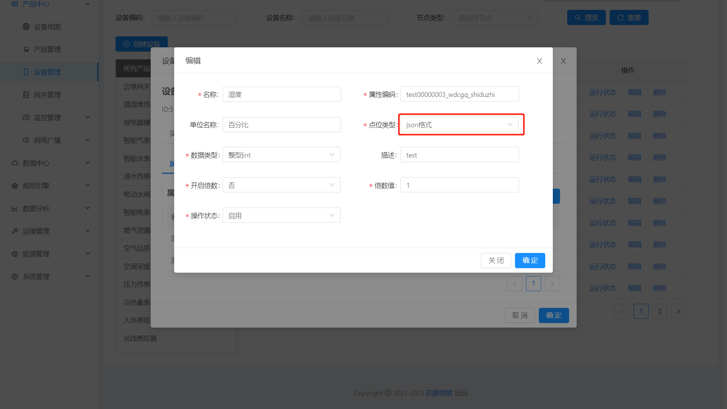Select the 数据中心 cloud icon
The width and height of the screenshot is (727, 409).
click(14, 163)
